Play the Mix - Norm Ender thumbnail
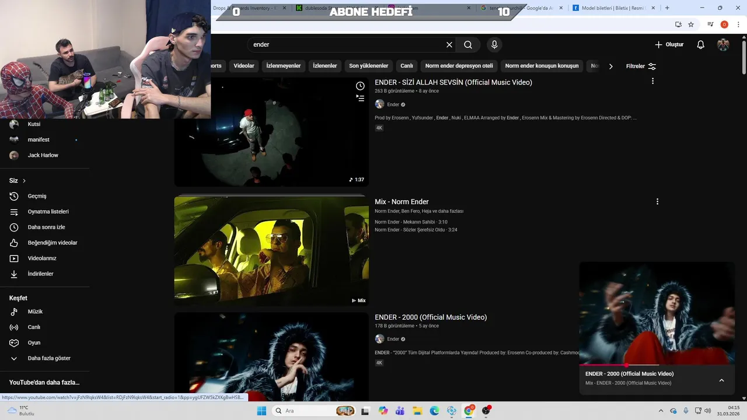Image resolution: width=747 pixels, height=420 pixels. (271, 251)
